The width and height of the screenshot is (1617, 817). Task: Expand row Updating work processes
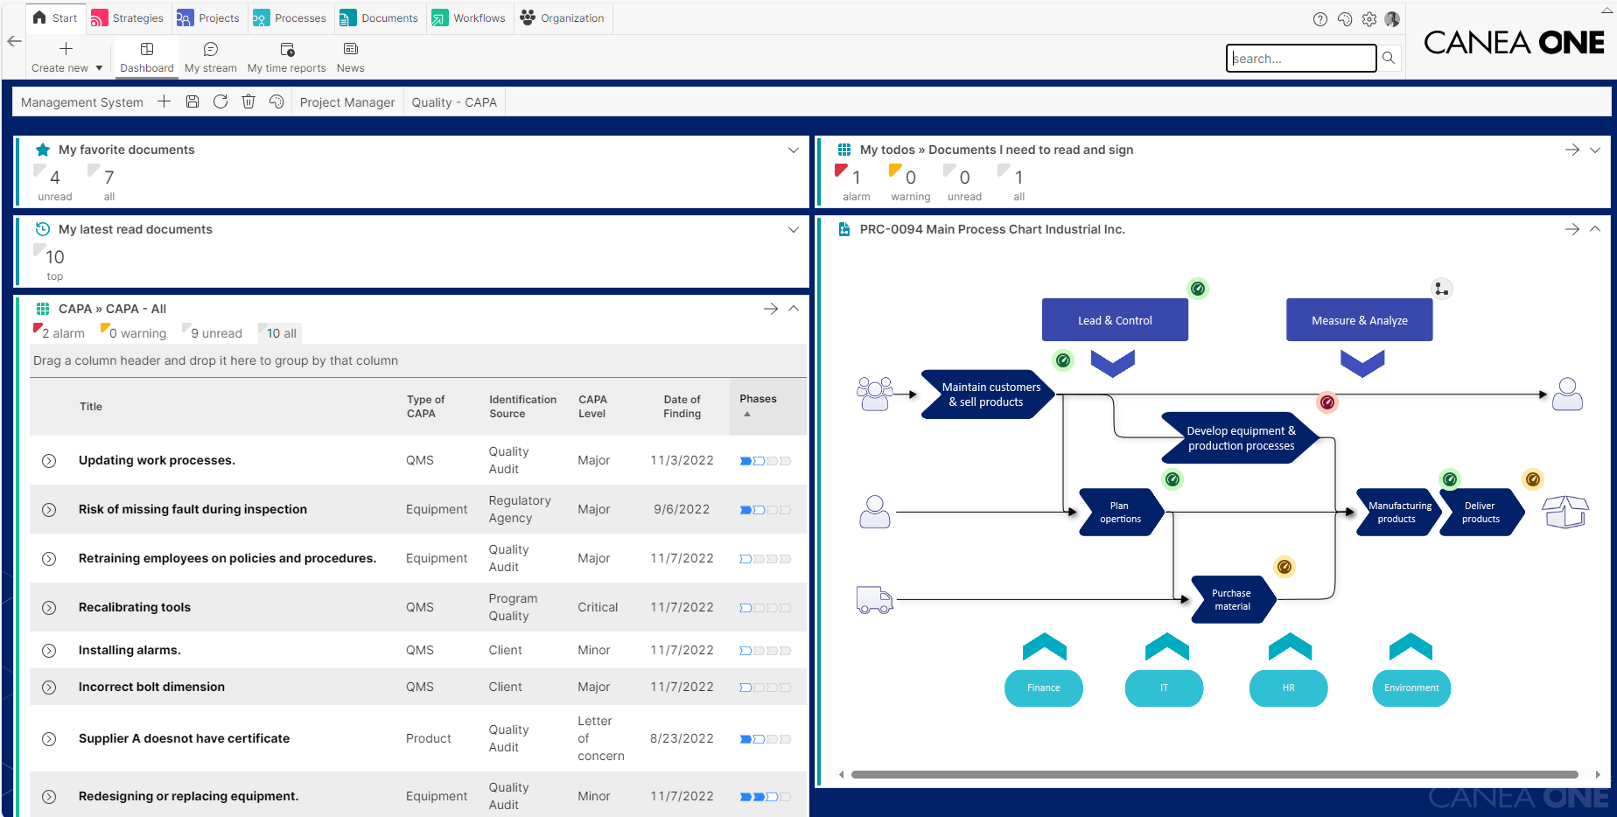[x=49, y=461]
